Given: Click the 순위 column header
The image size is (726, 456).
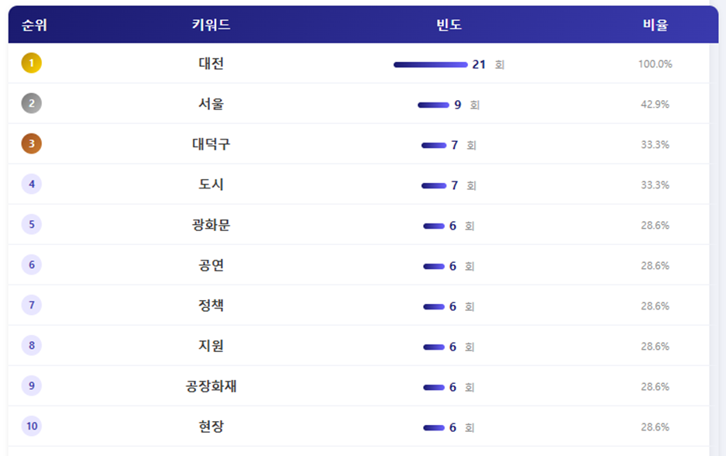Looking at the screenshot, I should [x=35, y=25].
